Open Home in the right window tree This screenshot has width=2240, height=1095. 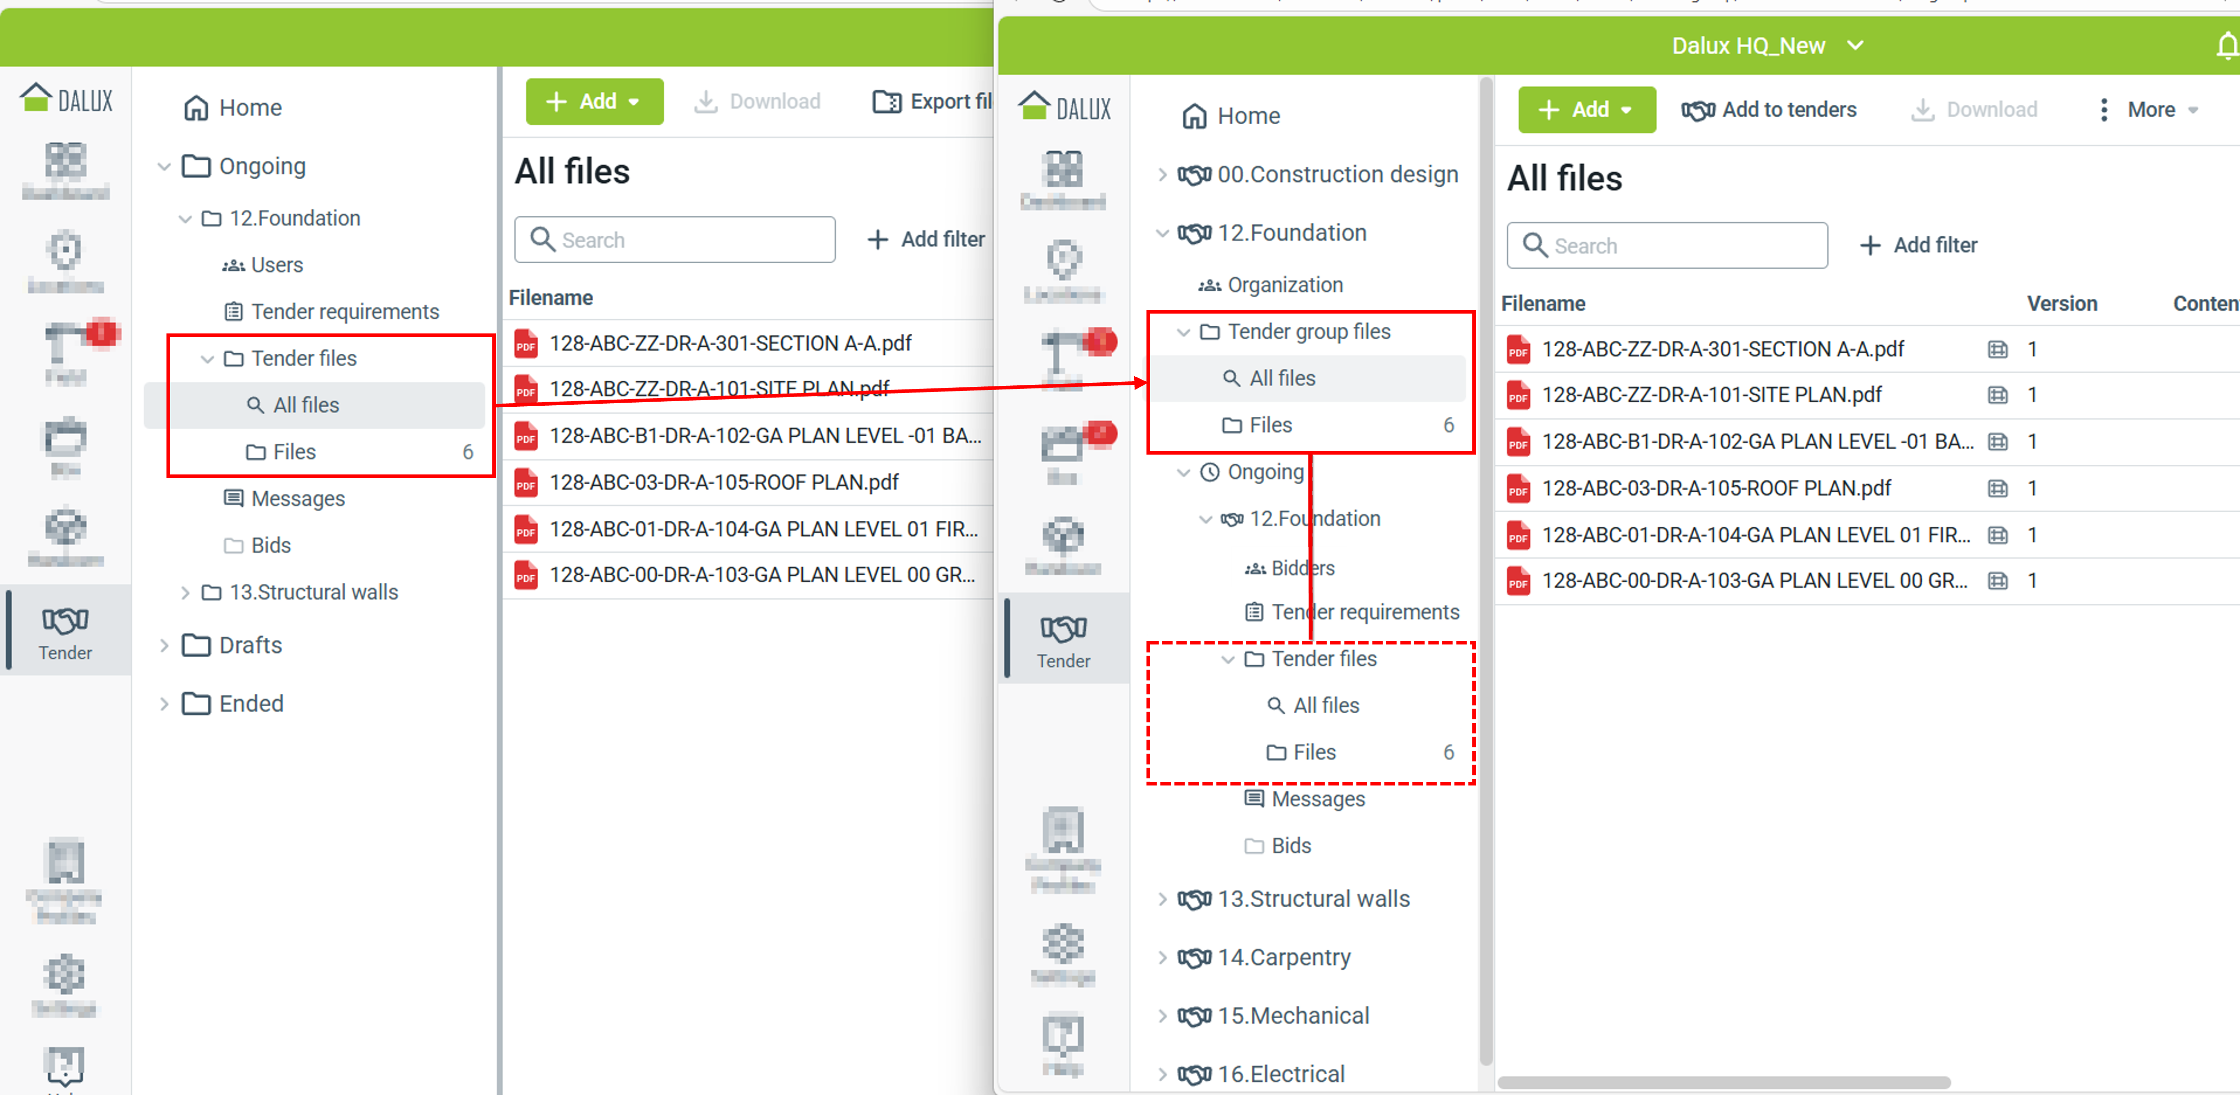click(1231, 116)
